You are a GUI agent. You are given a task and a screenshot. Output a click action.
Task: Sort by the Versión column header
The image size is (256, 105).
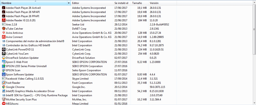[162, 3]
